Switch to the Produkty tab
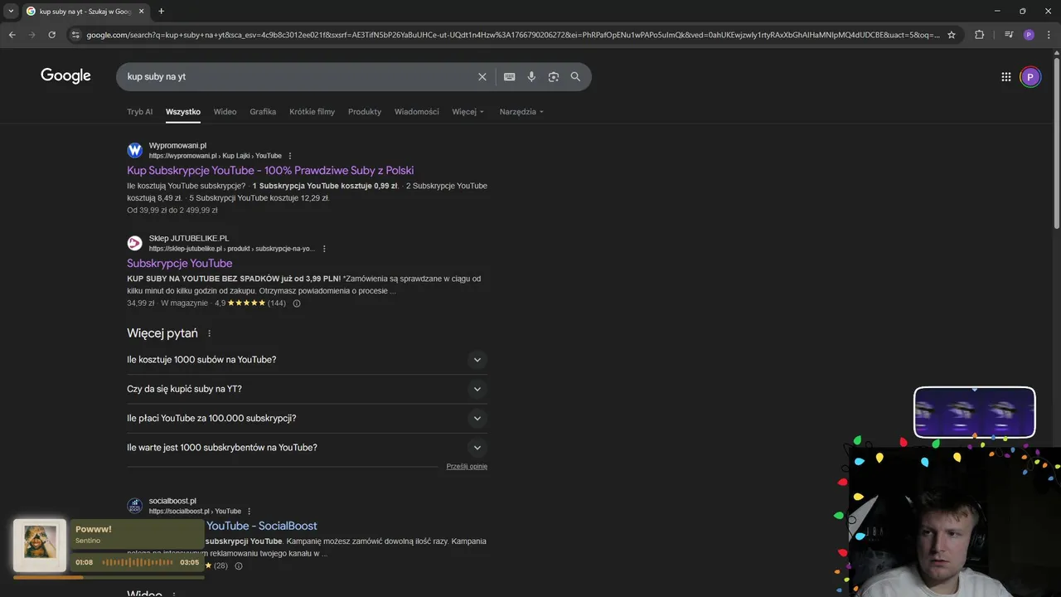This screenshot has height=597, width=1061. tap(365, 112)
